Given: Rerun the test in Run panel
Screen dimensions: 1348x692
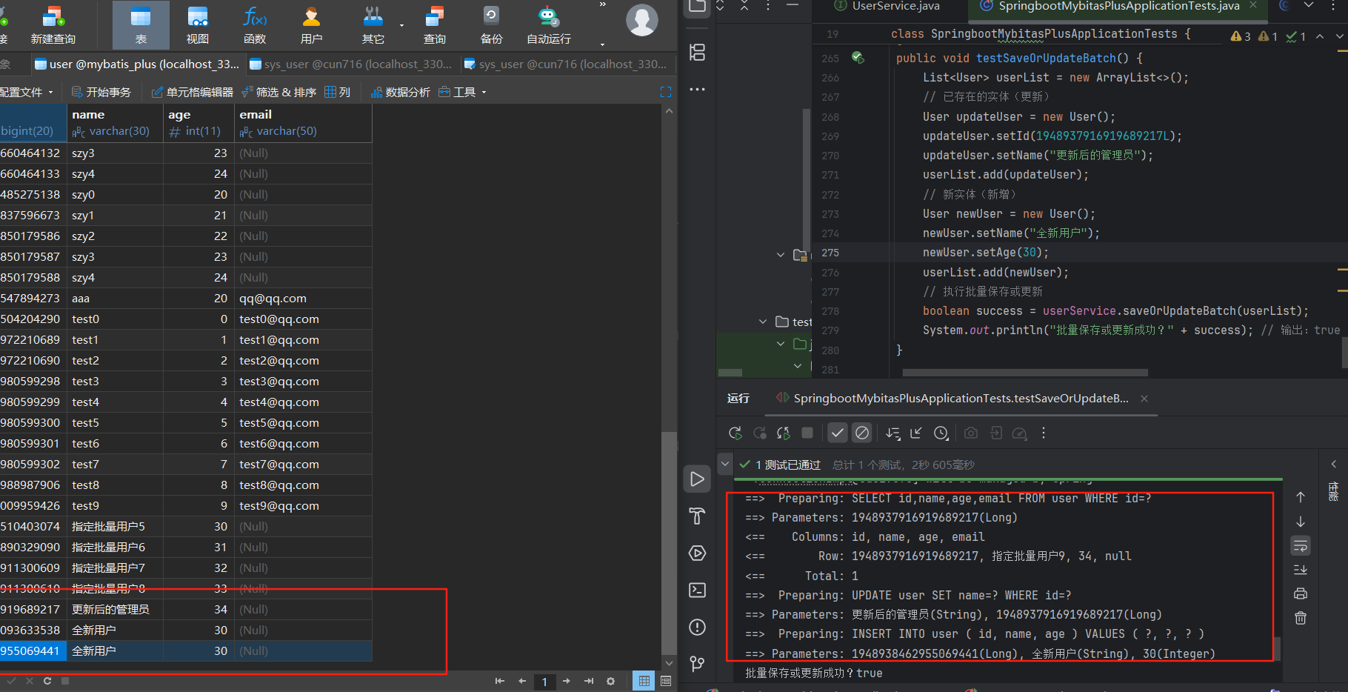Looking at the screenshot, I should click(x=735, y=433).
